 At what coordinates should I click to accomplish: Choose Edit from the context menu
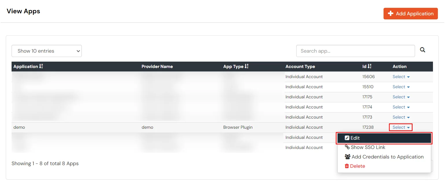pos(355,138)
